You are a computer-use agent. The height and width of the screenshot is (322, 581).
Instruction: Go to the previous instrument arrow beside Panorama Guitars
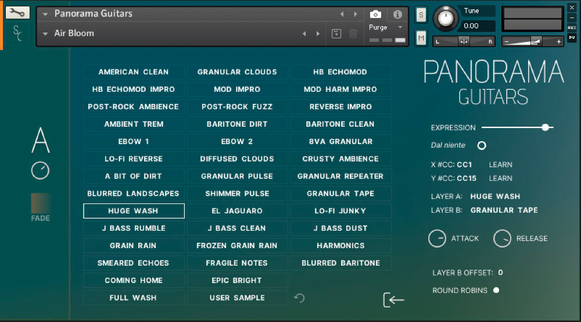tap(342, 14)
